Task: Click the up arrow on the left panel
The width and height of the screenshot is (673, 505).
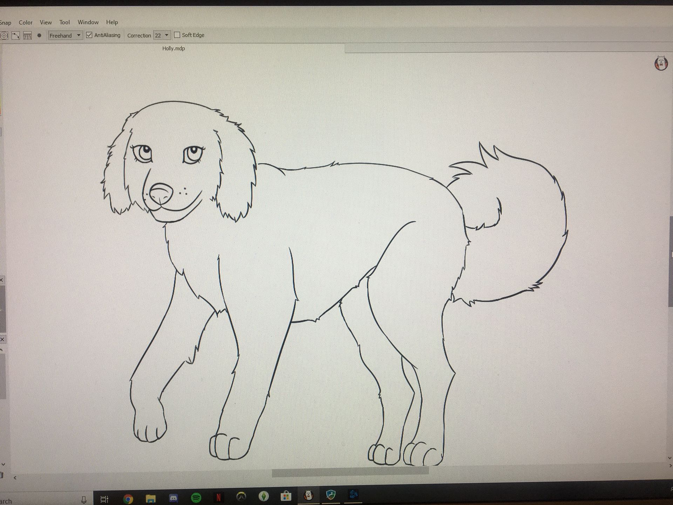Action: point(1,350)
